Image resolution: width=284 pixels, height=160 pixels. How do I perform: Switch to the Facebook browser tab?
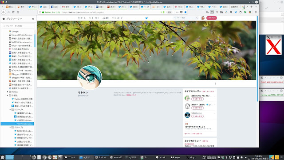pos(55,7)
